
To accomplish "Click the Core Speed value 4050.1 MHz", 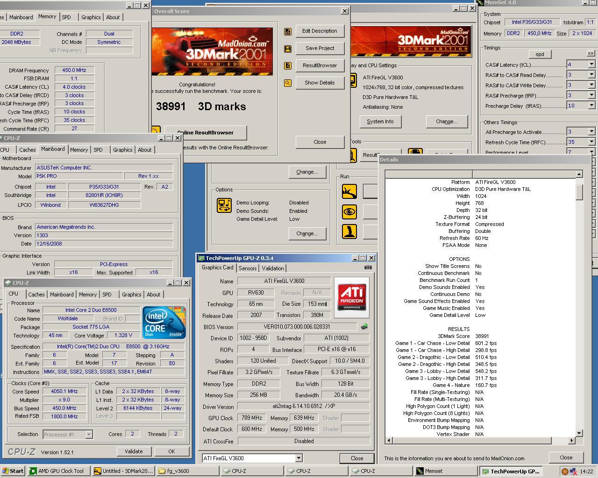I will point(65,392).
